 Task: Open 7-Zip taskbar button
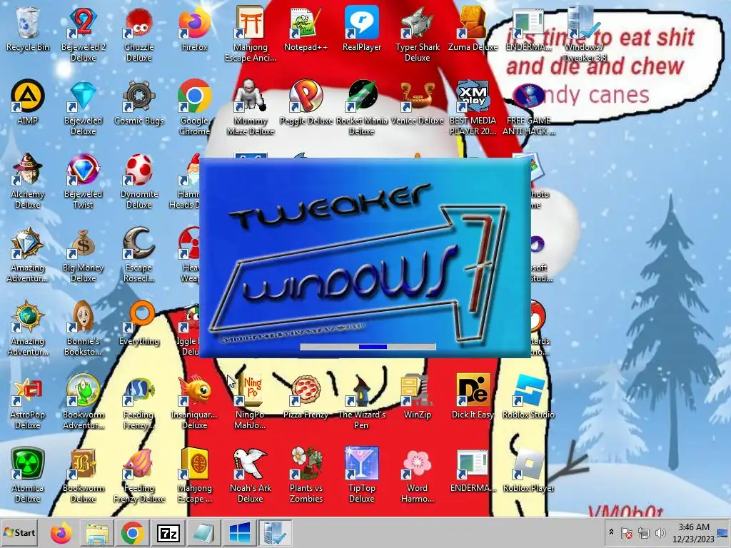[x=168, y=532]
